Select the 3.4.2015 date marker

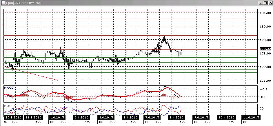pyautogui.click(x=106, y=117)
